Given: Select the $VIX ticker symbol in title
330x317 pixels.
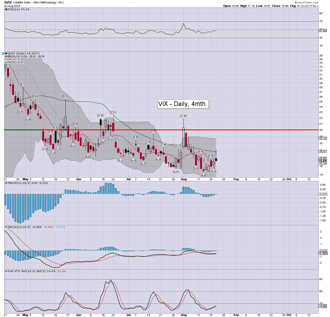Looking at the screenshot, I should pyautogui.click(x=8, y=2).
